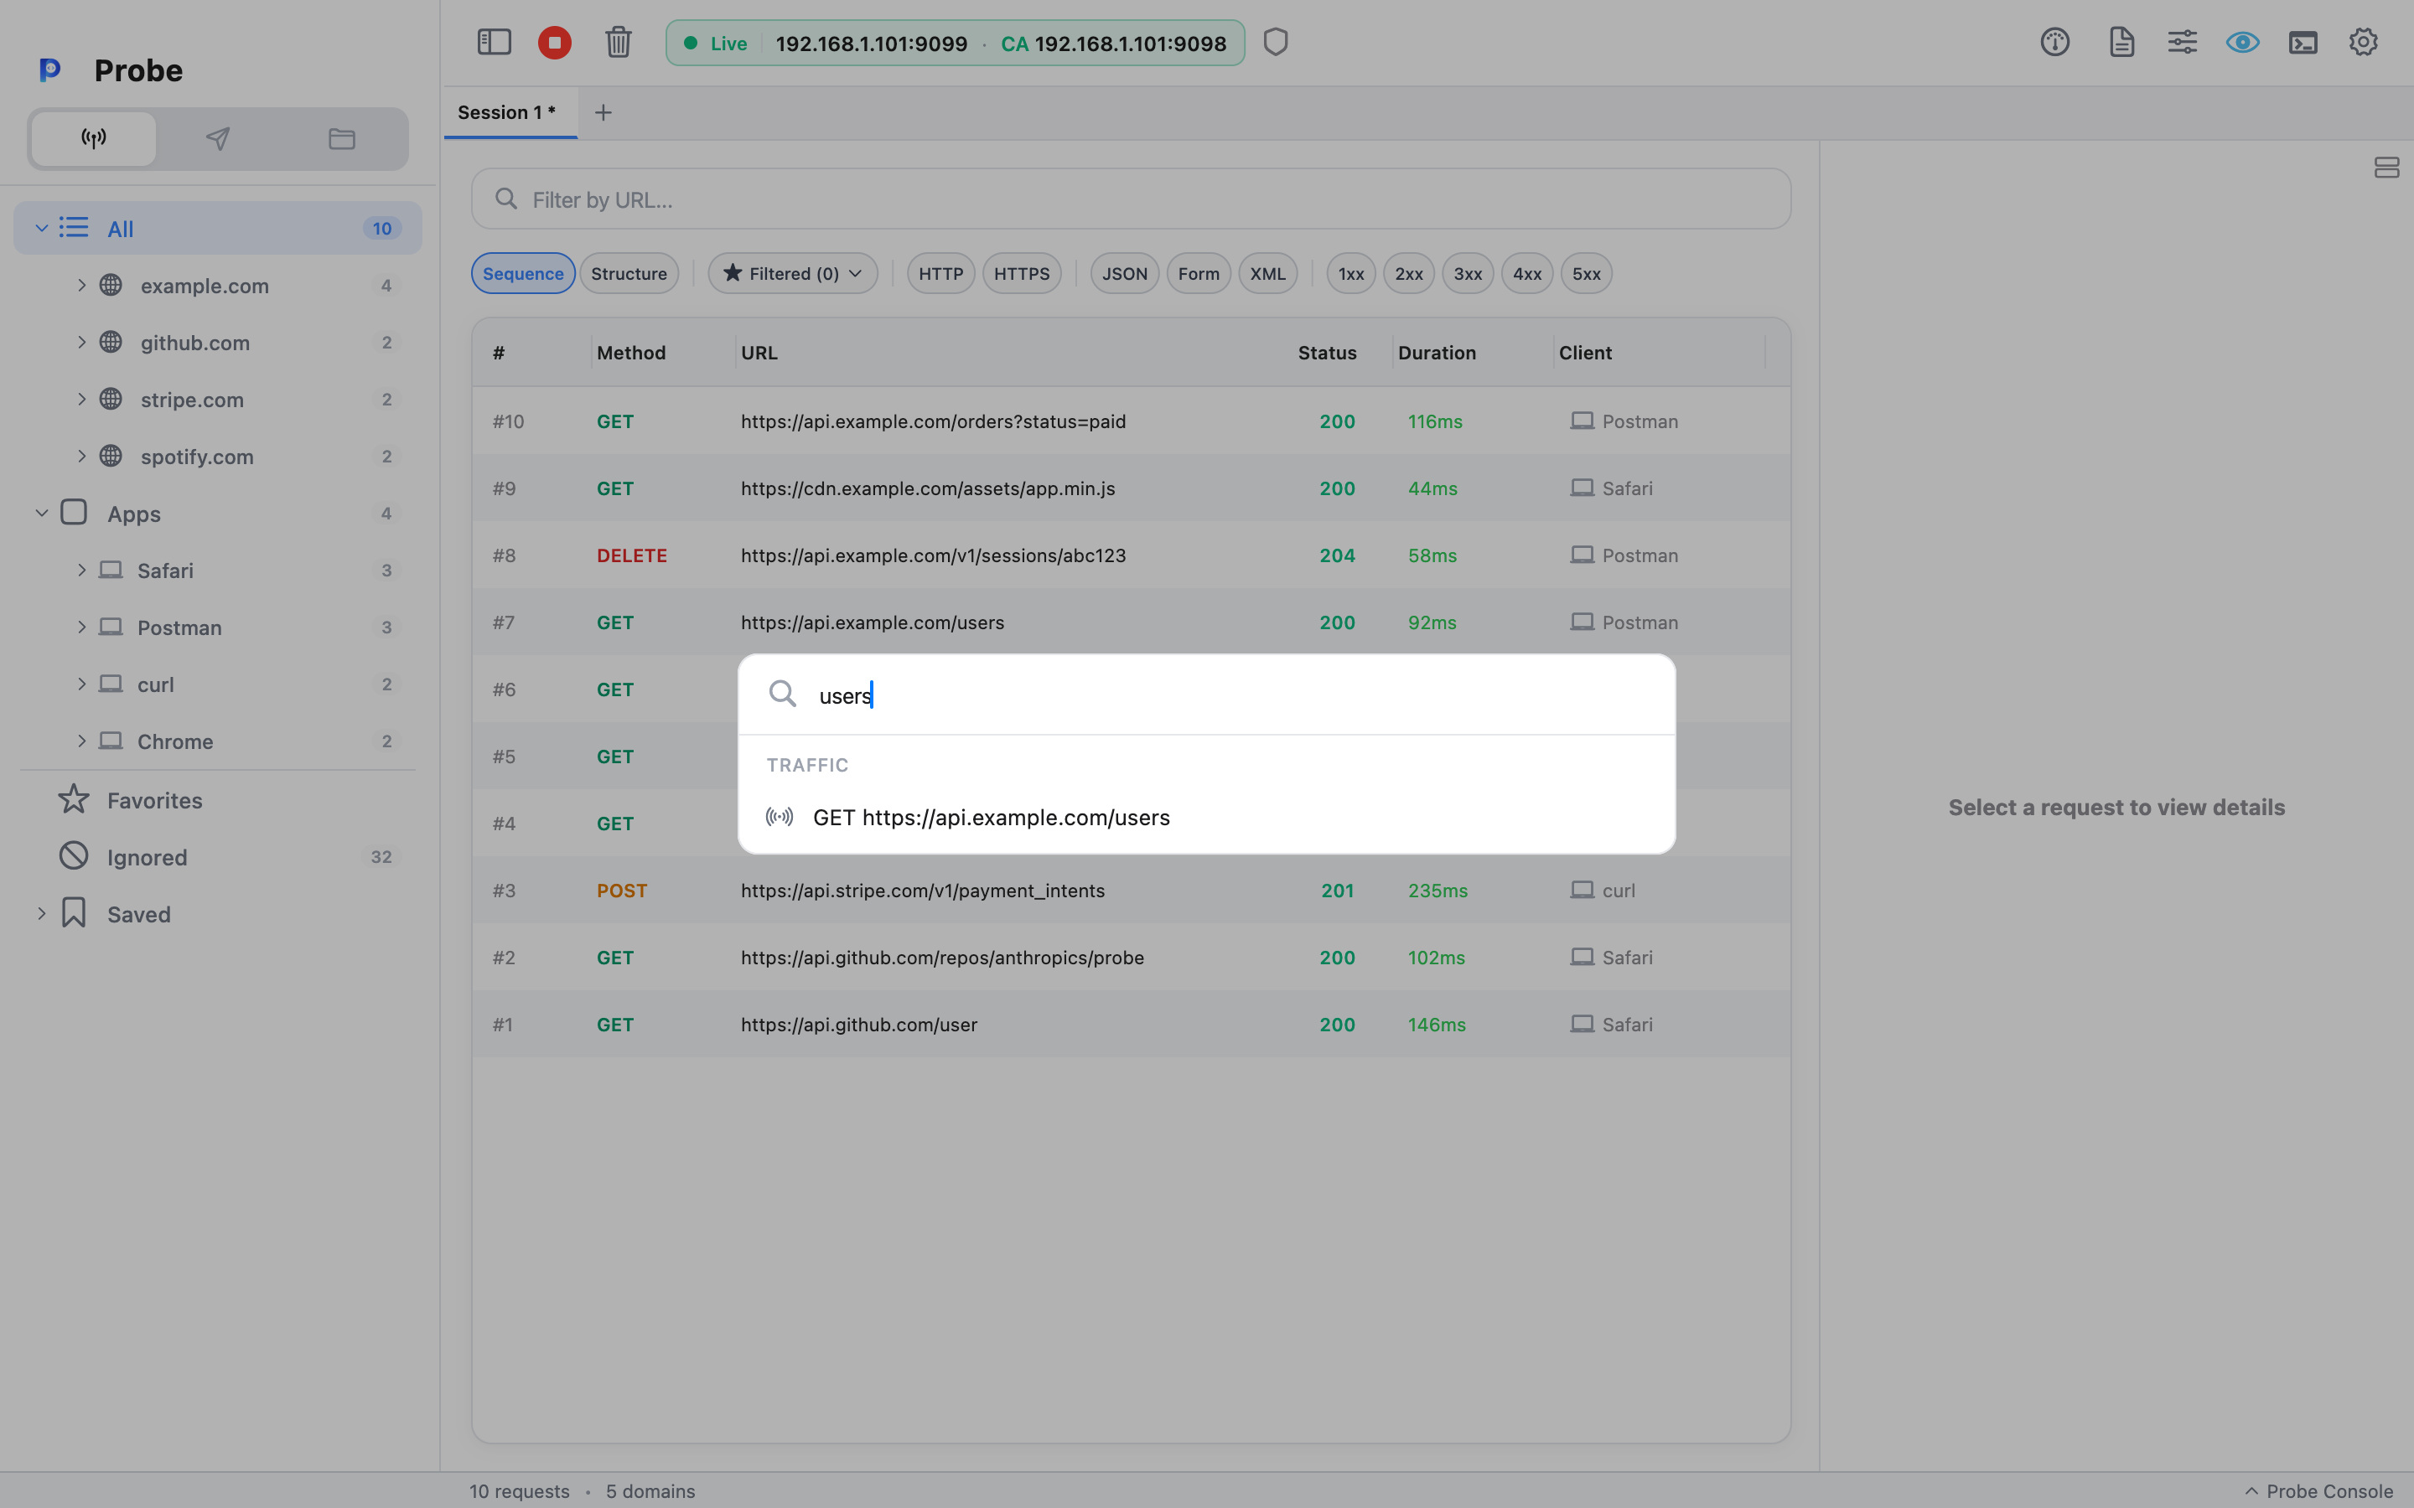The width and height of the screenshot is (2414, 1508).
Task: Collapse the All tree group
Action: click(42, 229)
